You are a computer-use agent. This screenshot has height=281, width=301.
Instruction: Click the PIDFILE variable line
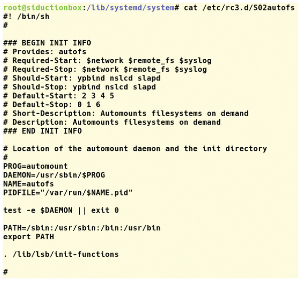click(x=68, y=193)
